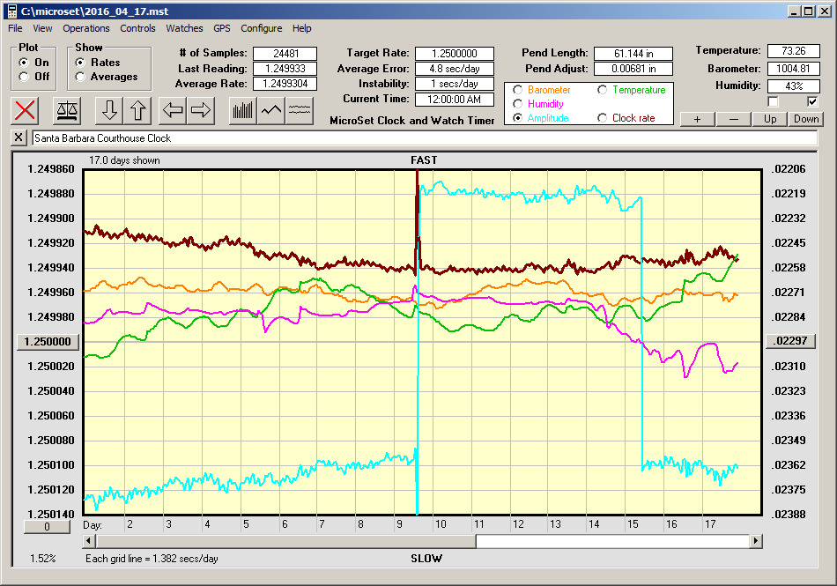
Task: Click the 1.250000 left axis button
Action: tap(48, 342)
